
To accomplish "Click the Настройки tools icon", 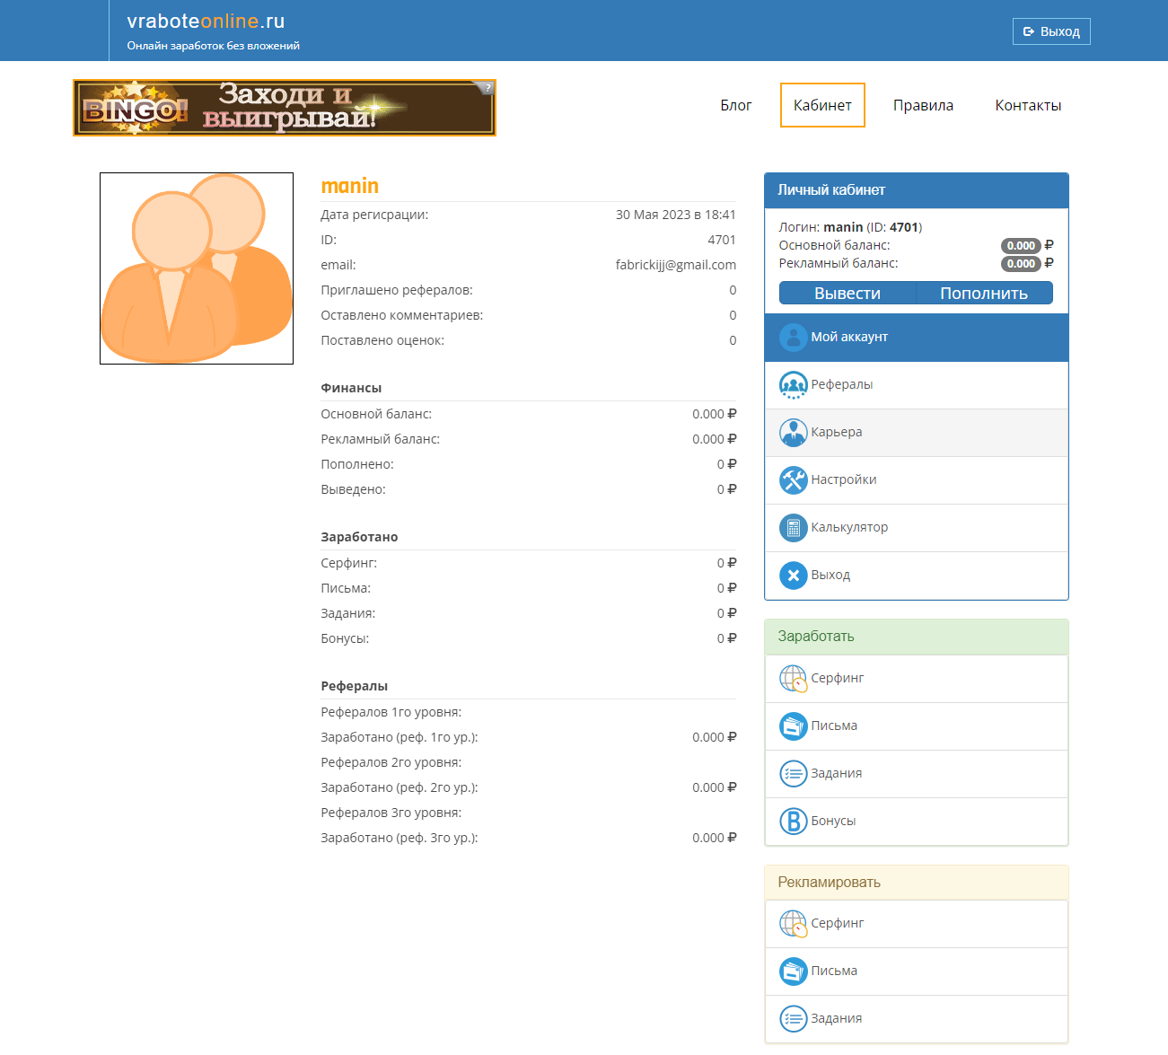I will tap(793, 480).
